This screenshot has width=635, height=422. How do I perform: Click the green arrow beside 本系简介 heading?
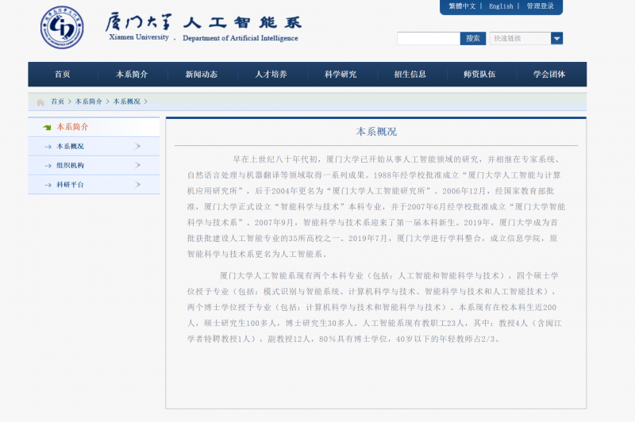(x=48, y=127)
